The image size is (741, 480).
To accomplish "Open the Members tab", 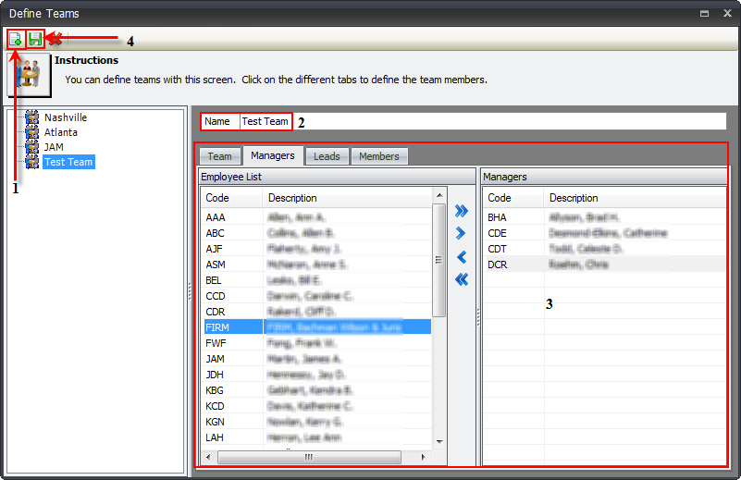I will (379, 156).
